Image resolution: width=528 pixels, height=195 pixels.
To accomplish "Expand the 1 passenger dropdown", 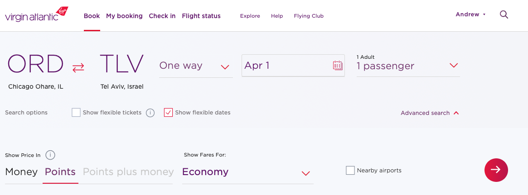I will coord(408,66).
